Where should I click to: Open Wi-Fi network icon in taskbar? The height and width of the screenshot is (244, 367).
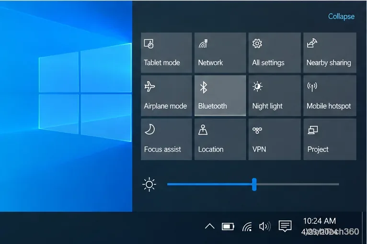[x=247, y=226]
